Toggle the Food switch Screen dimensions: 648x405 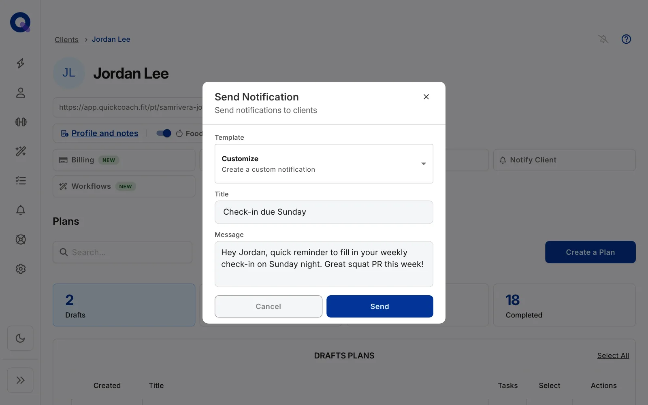pyautogui.click(x=164, y=133)
